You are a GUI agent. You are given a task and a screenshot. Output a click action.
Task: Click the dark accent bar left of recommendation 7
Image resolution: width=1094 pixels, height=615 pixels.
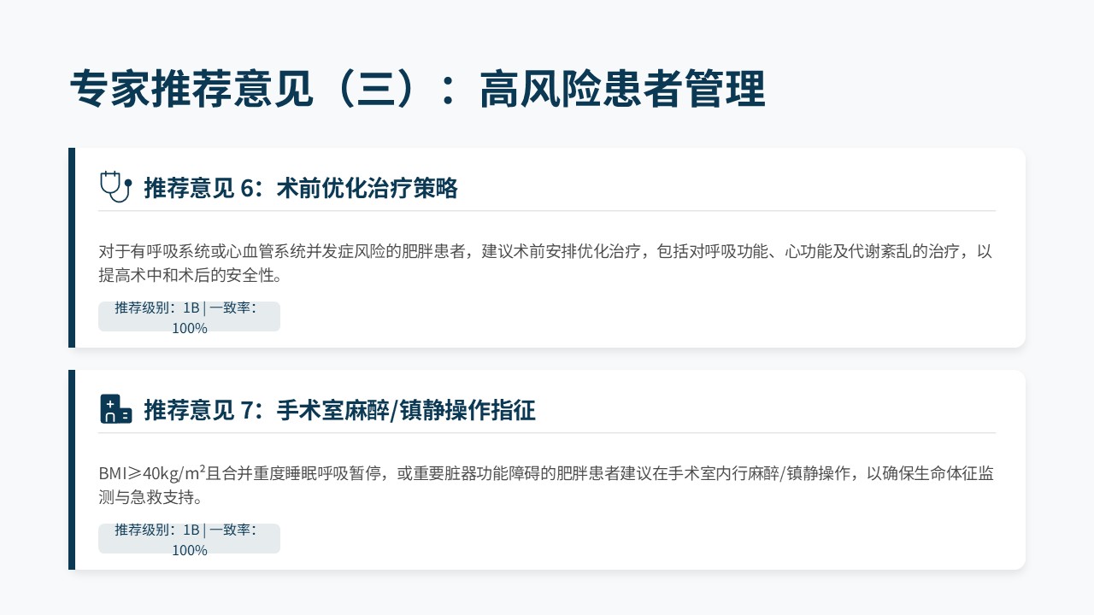click(72, 470)
